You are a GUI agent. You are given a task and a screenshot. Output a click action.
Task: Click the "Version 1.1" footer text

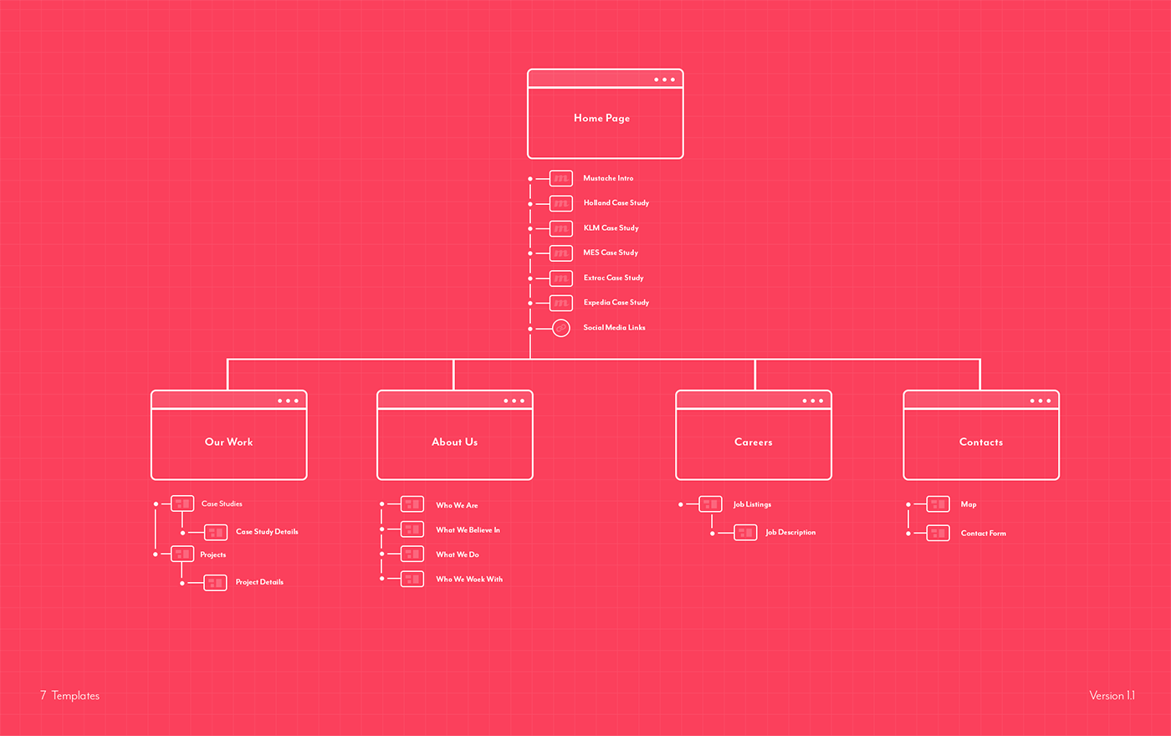(x=1112, y=695)
